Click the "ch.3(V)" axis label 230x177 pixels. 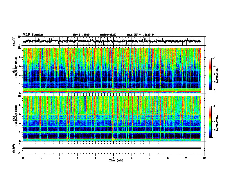coord(14,149)
